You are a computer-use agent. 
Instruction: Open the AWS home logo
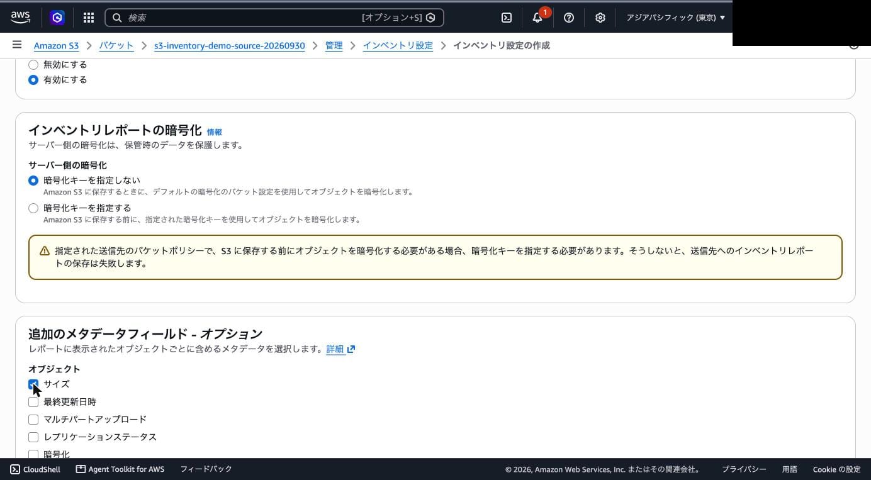(x=20, y=18)
